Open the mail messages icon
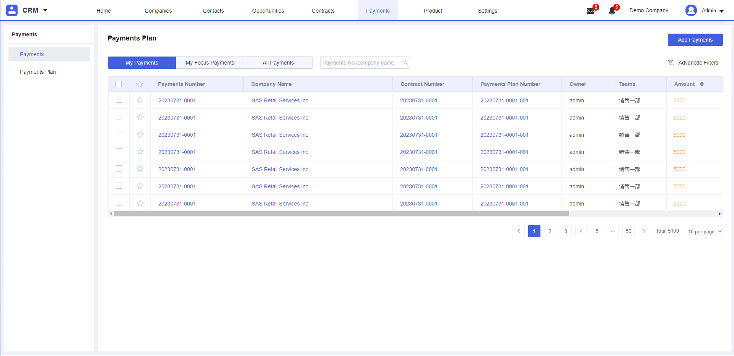 tap(591, 11)
